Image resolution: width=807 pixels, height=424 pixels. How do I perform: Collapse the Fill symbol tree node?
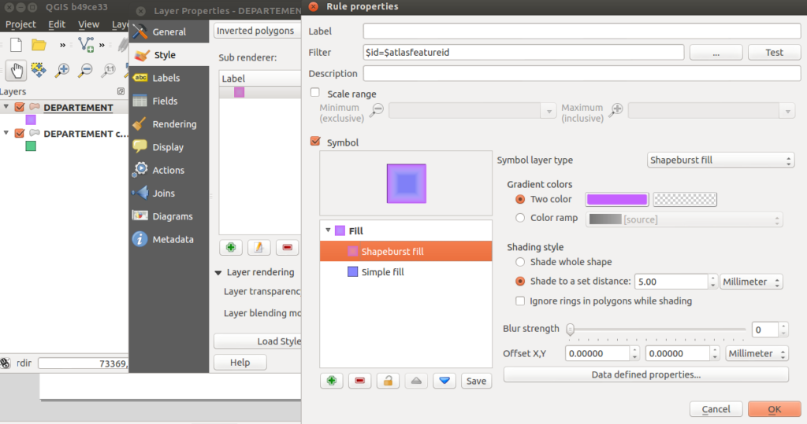click(x=328, y=230)
